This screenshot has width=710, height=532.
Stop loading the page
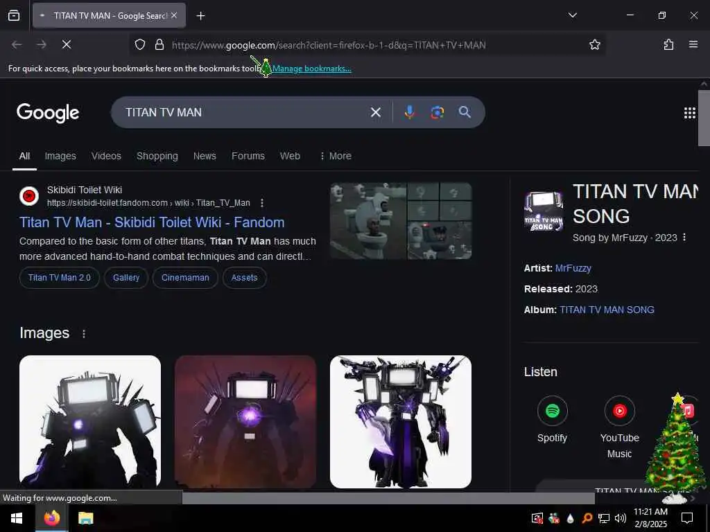(66, 44)
